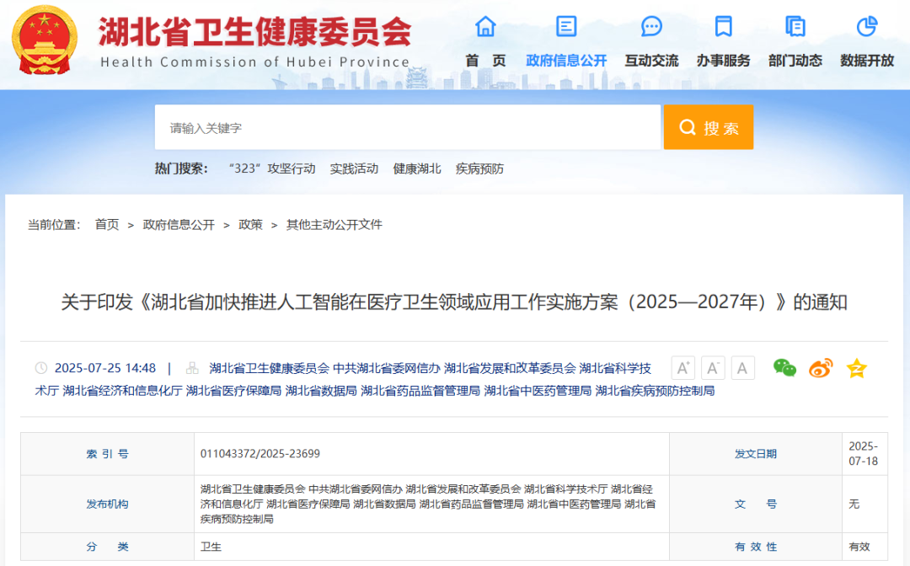This screenshot has height=566, width=910.
Task: Reset font size using the A button
Action: pyautogui.click(x=741, y=368)
